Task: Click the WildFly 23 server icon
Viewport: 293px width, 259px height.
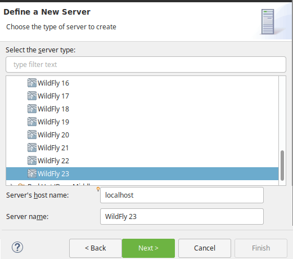Action: tap(32, 173)
